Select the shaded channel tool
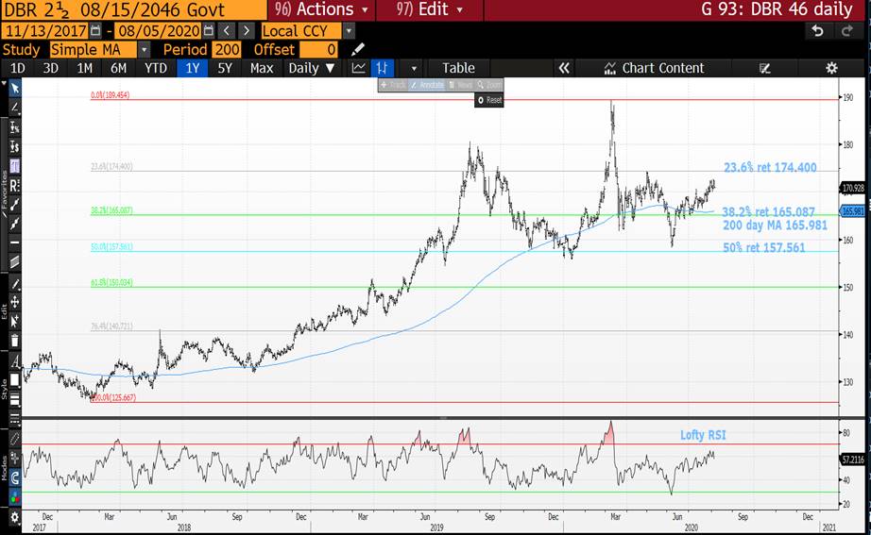Screen dimensions: 871x535 [x=15, y=261]
